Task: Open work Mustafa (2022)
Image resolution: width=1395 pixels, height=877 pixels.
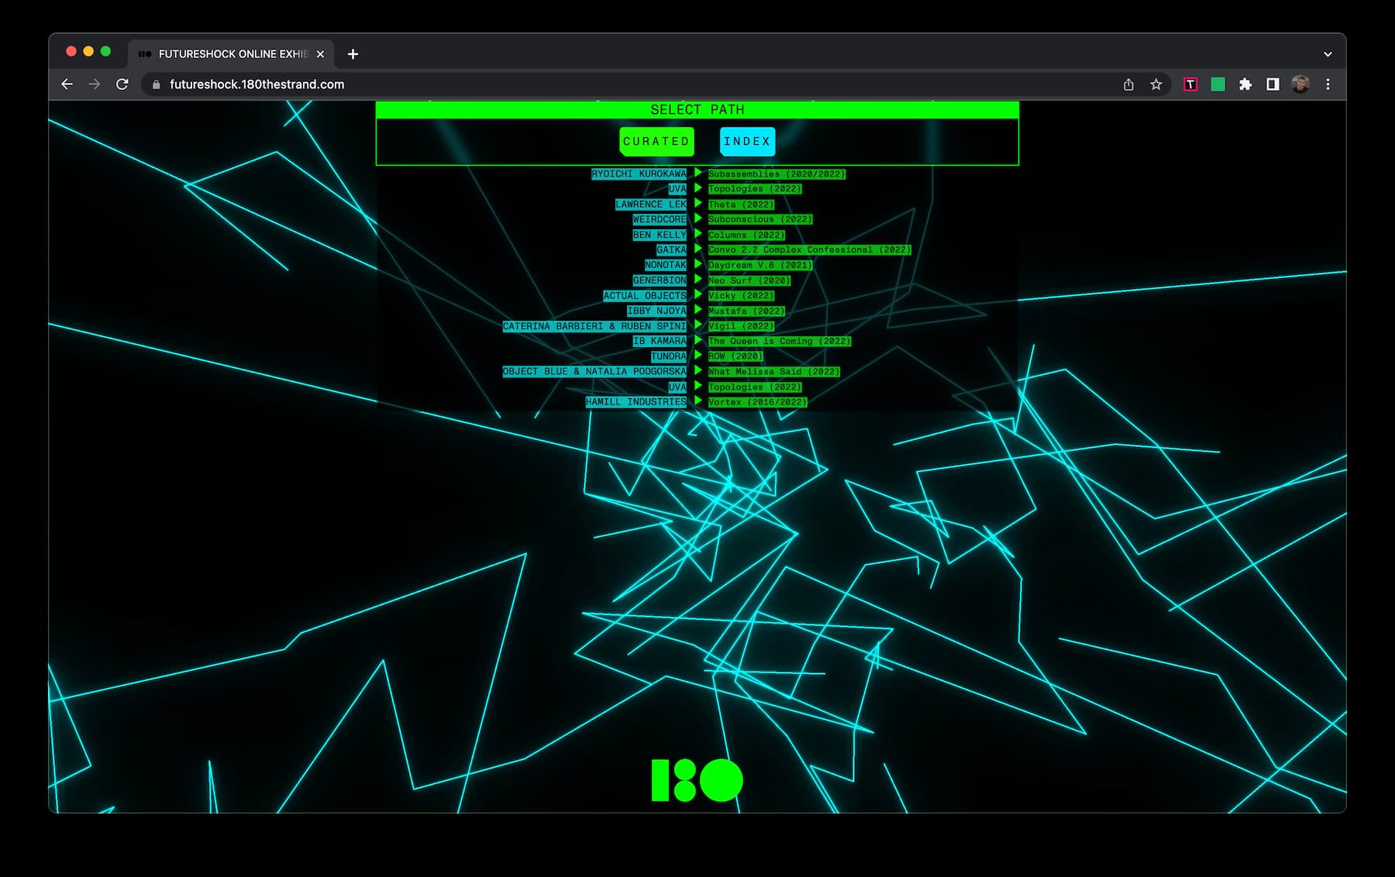Action: (x=746, y=311)
